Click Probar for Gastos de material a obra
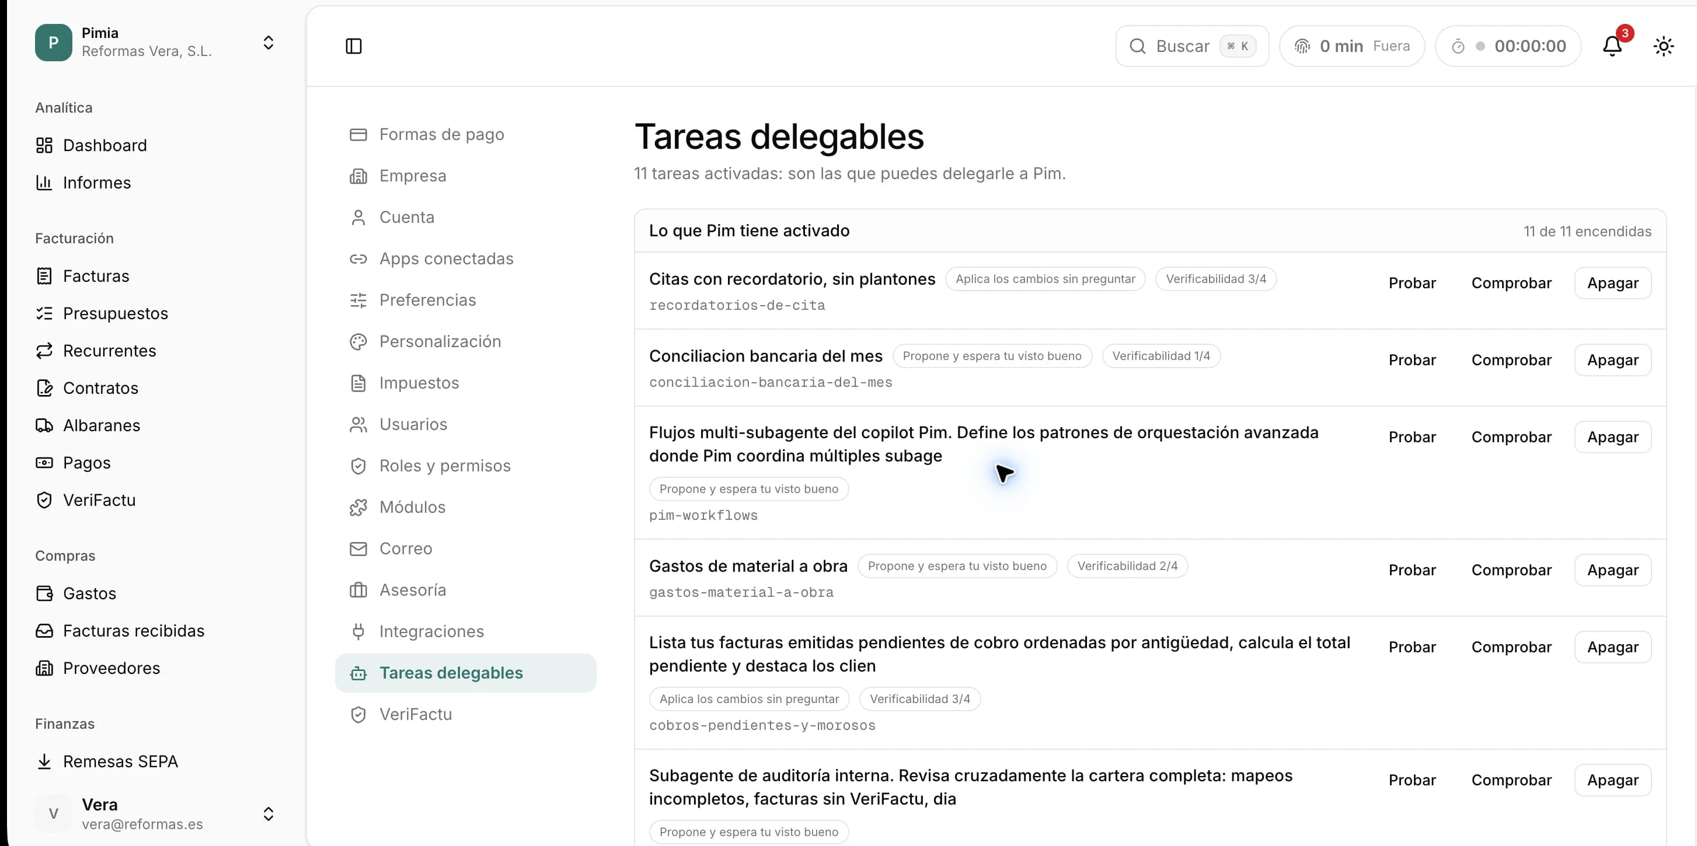Image resolution: width=1697 pixels, height=846 pixels. (1412, 570)
